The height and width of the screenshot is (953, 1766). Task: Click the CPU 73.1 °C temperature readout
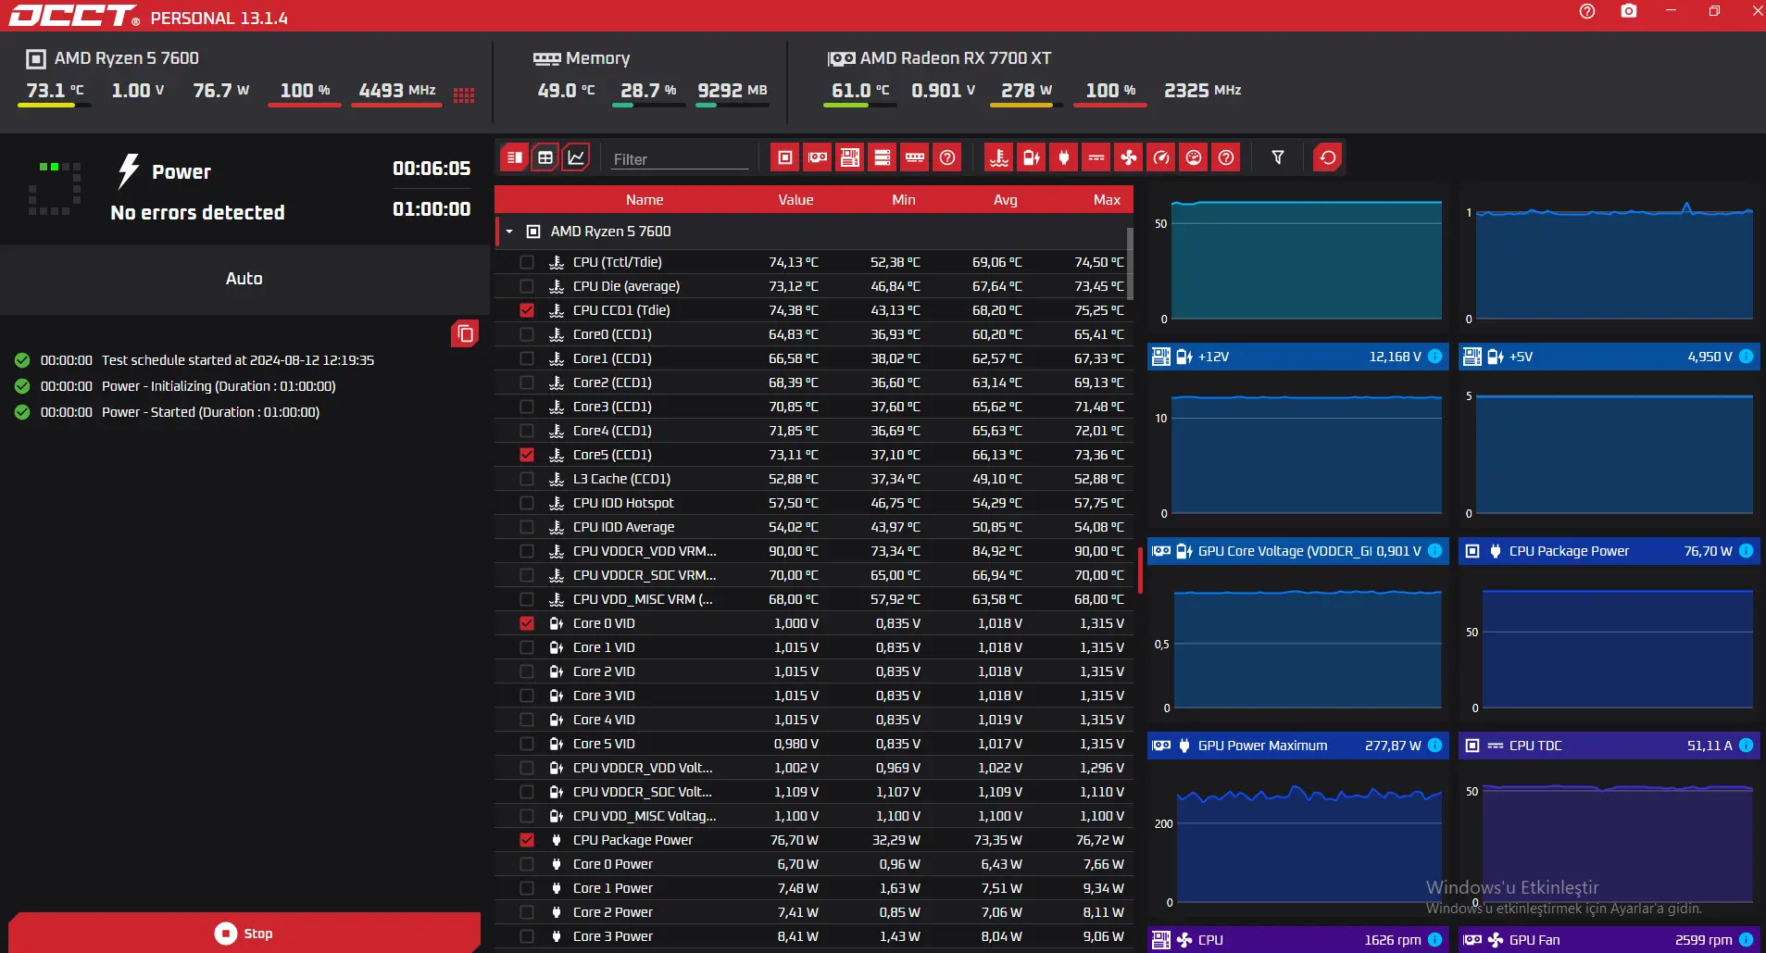[x=55, y=91]
